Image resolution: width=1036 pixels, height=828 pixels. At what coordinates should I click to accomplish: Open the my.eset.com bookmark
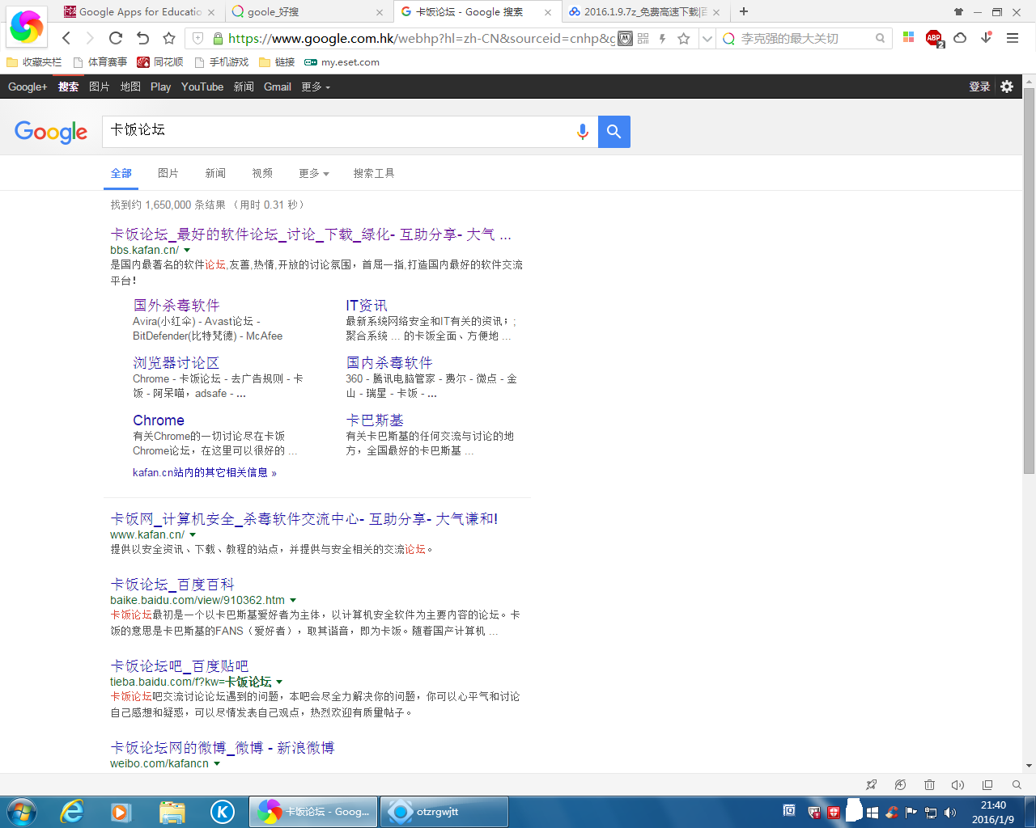click(342, 62)
